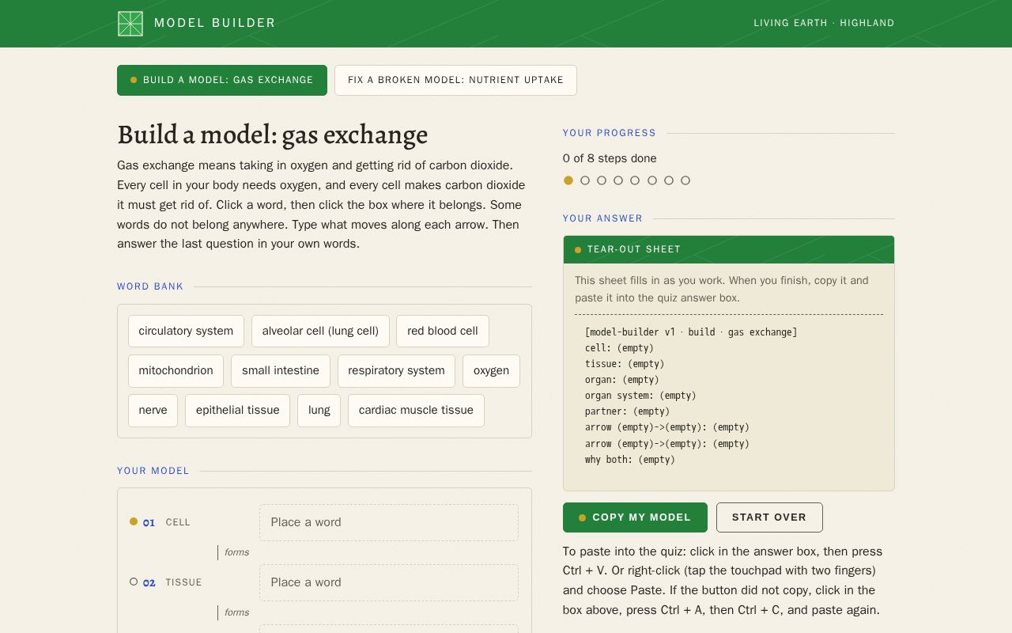Image resolution: width=1012 pixels, height=633 pixels.
Task: Choose the 'respiratory system' word chip
Action: click(x=396, y=370)
